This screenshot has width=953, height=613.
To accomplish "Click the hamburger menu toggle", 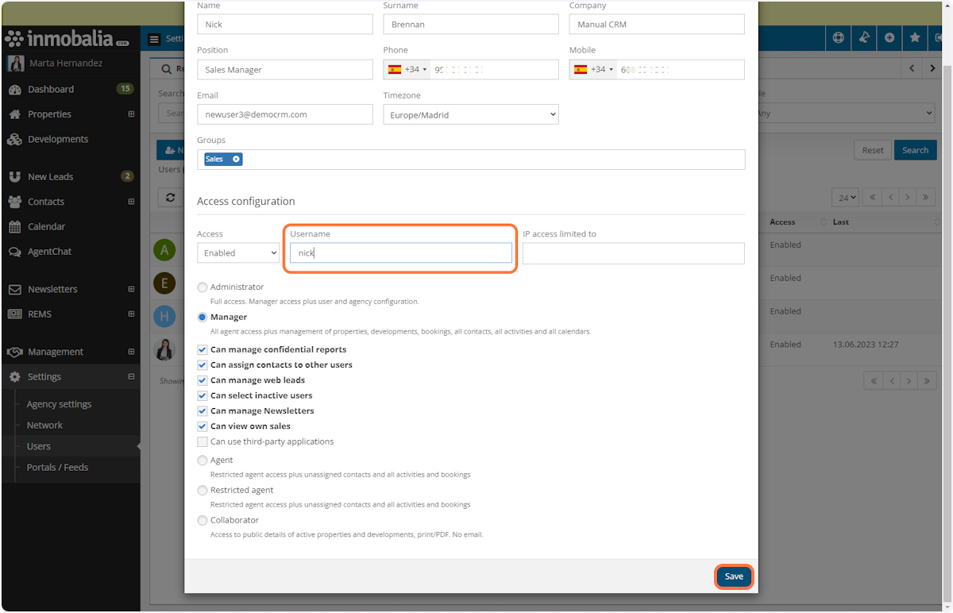I will [x=154, y=38].
